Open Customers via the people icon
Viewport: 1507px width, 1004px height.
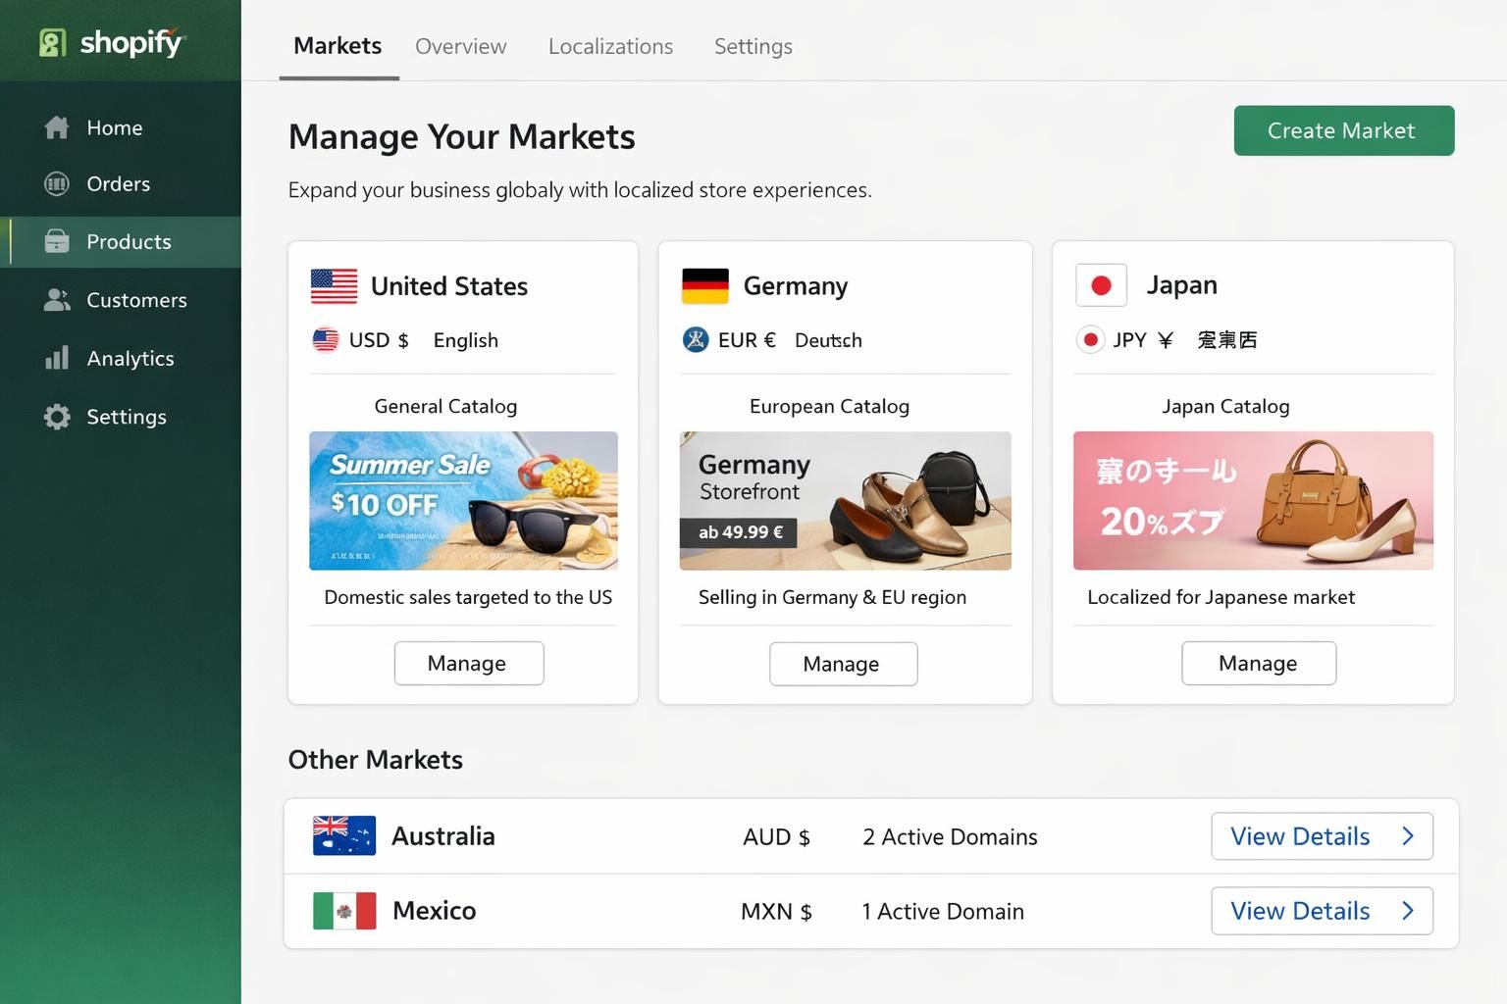pyautogui.click(x=57, y=300)
